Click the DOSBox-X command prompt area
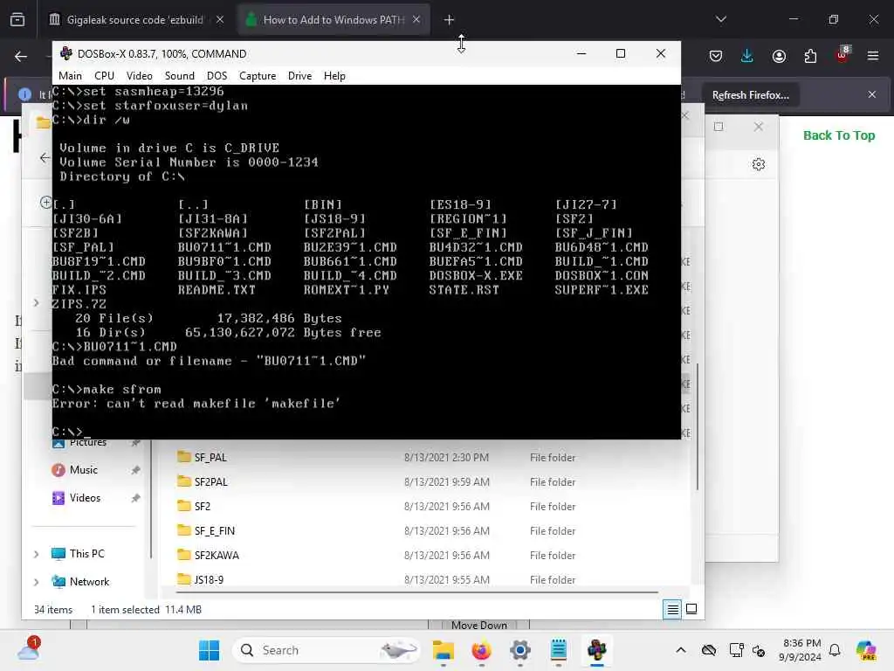 [366, 261]
